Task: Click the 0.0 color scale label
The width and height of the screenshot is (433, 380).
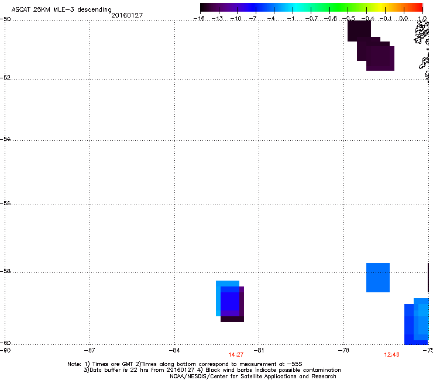Action: point(404,19)
